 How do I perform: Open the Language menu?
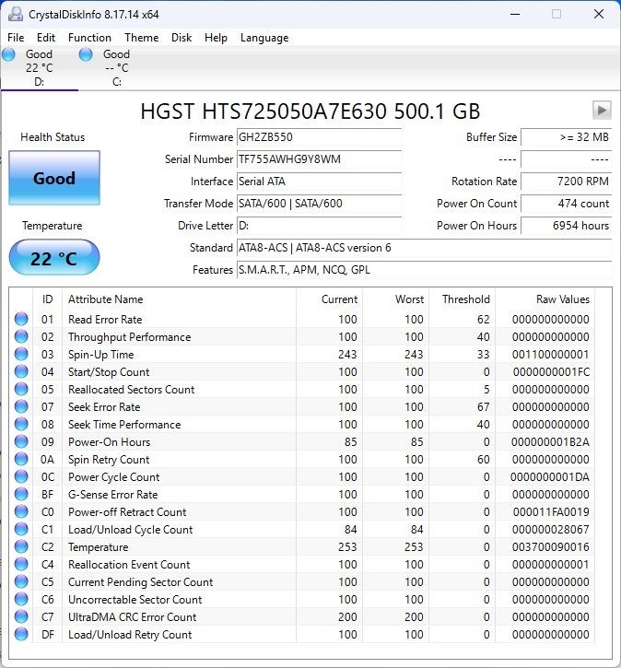coord(264,38)
